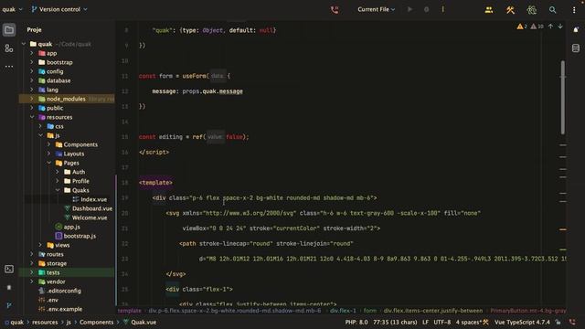Click the Project panel title

34,30
